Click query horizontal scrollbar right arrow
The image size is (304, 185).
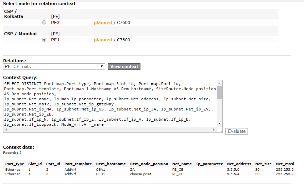coord(214,130)
